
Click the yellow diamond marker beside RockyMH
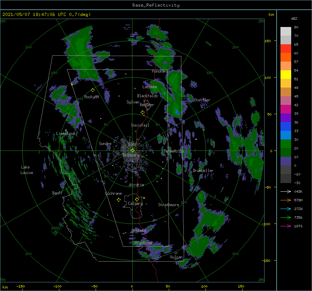pos(93,90)
